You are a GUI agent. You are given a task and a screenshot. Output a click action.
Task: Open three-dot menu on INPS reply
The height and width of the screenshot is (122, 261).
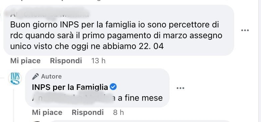click(x=180, y=88)
